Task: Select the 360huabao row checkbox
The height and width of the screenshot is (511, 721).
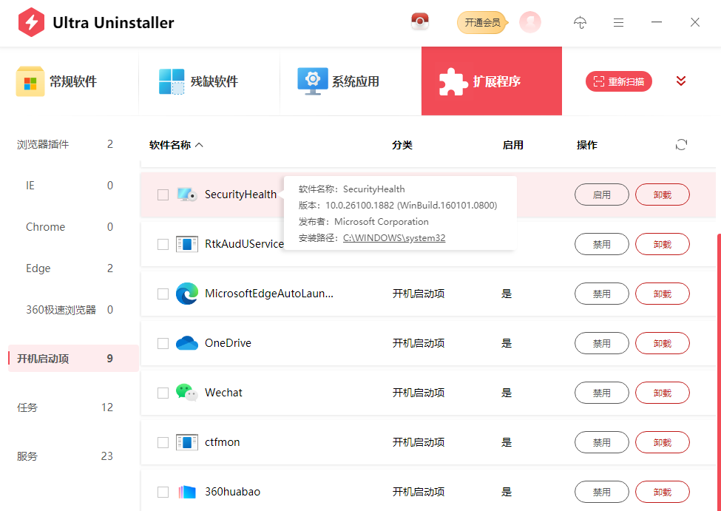Action: pos(163,492)
